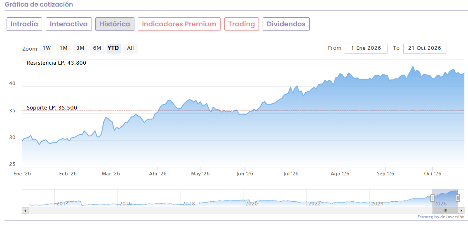Click the navigator scrollbar thumb

tap(445, 210)
